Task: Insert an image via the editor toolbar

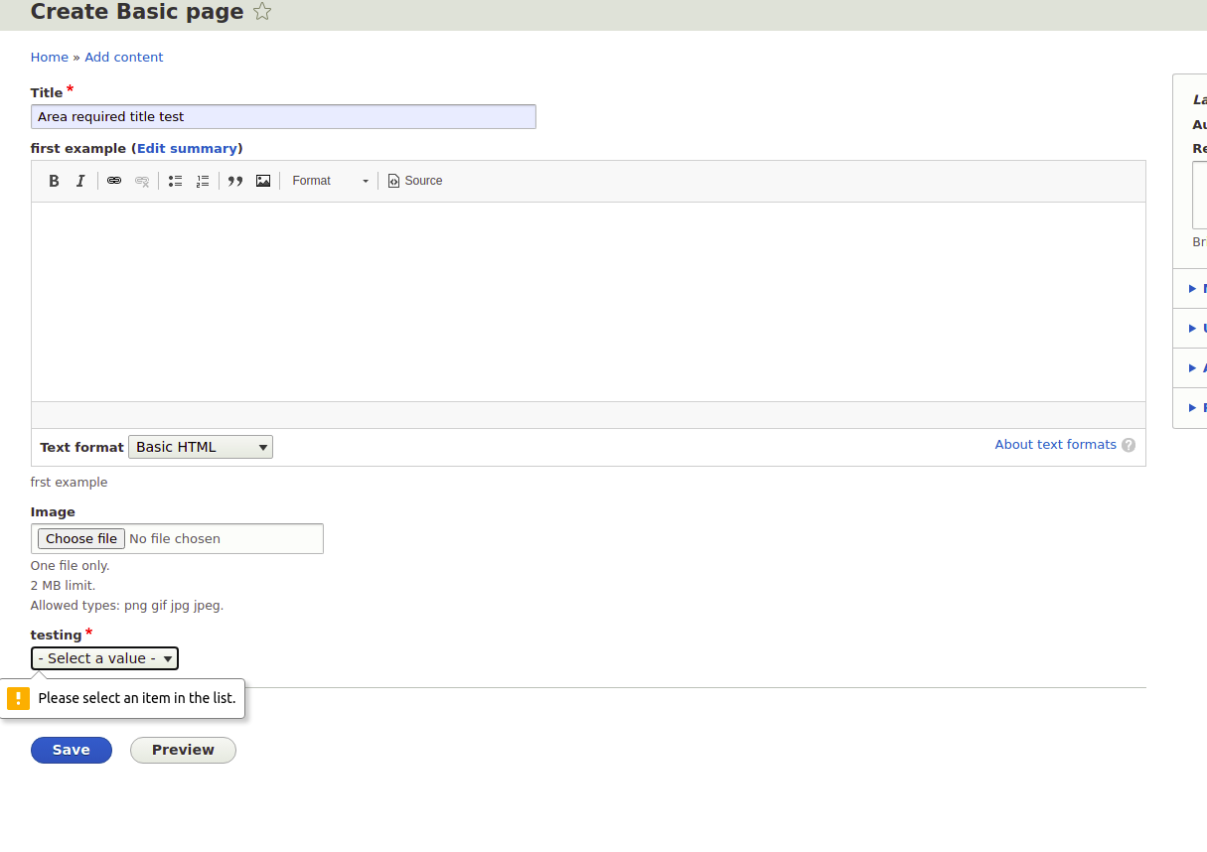Action: click(262, 181)
